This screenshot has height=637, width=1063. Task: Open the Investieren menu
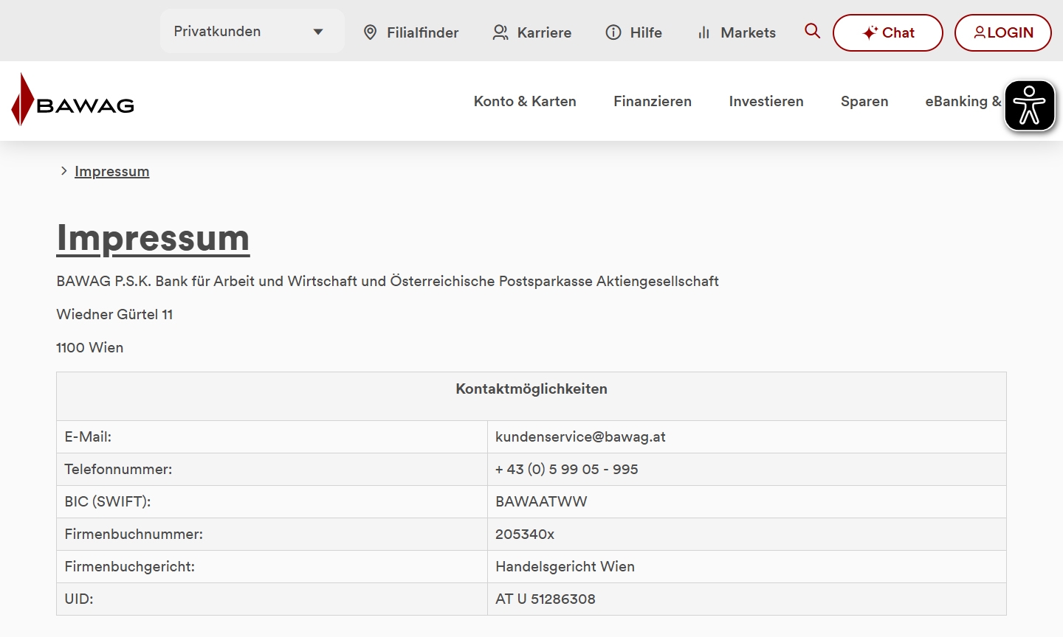(766, 101)
